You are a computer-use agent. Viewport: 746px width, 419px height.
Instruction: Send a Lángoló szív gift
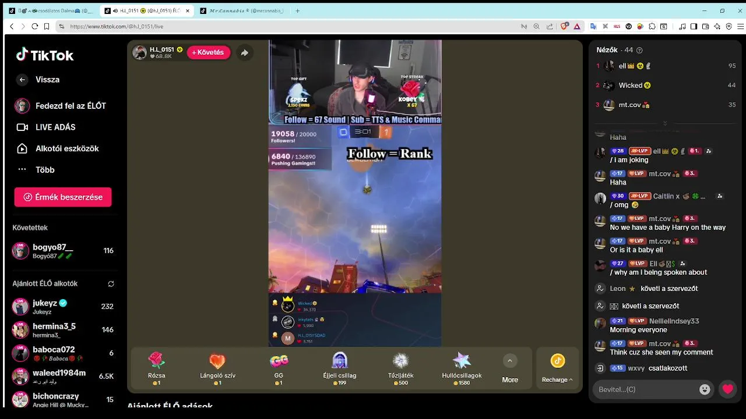[x=217, y=368]
